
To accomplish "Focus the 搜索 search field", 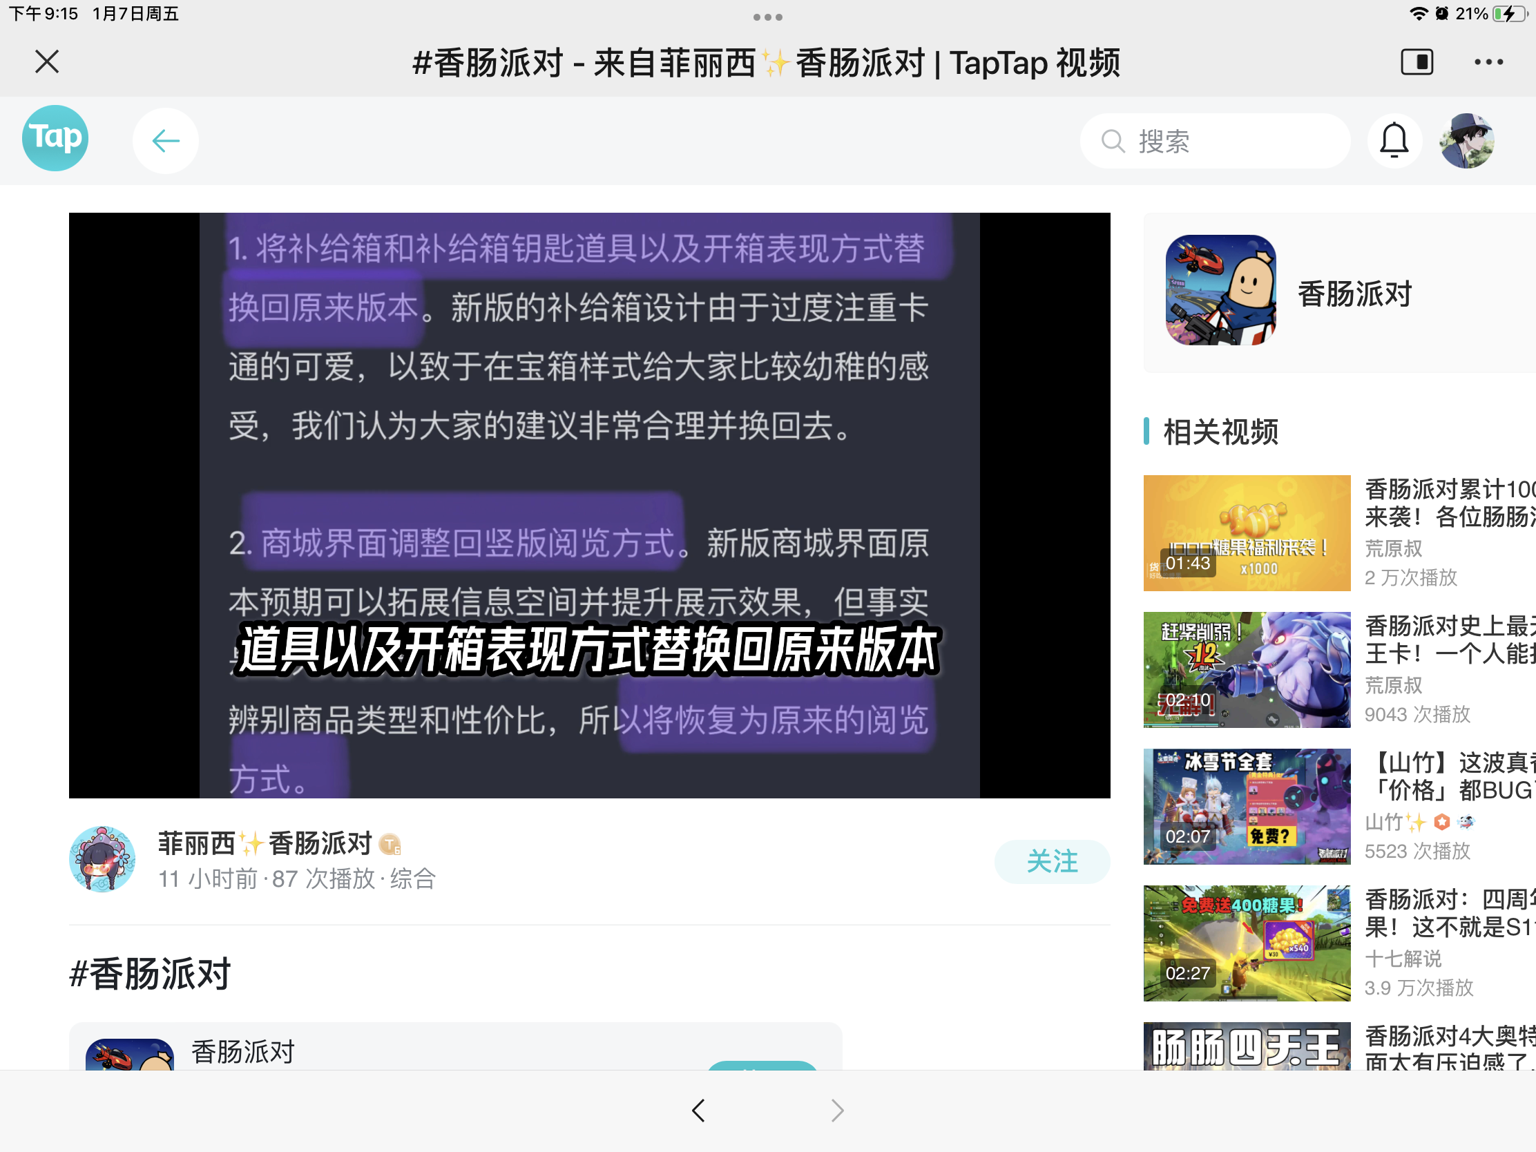I will point(1214,141).
